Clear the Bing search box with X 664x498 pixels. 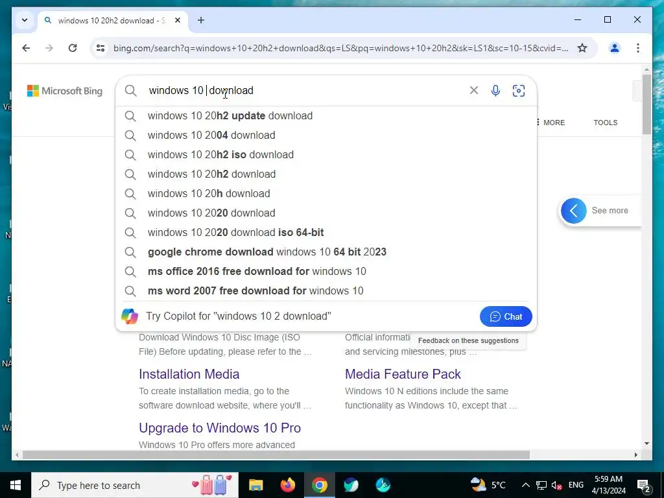pyautogui.click(x=474, y=90)
